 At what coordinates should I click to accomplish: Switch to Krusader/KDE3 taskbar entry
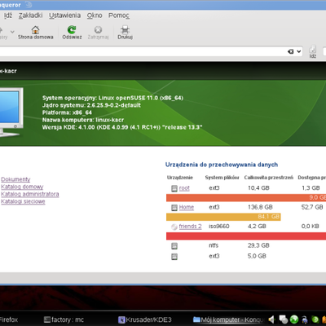coord(145,319)
